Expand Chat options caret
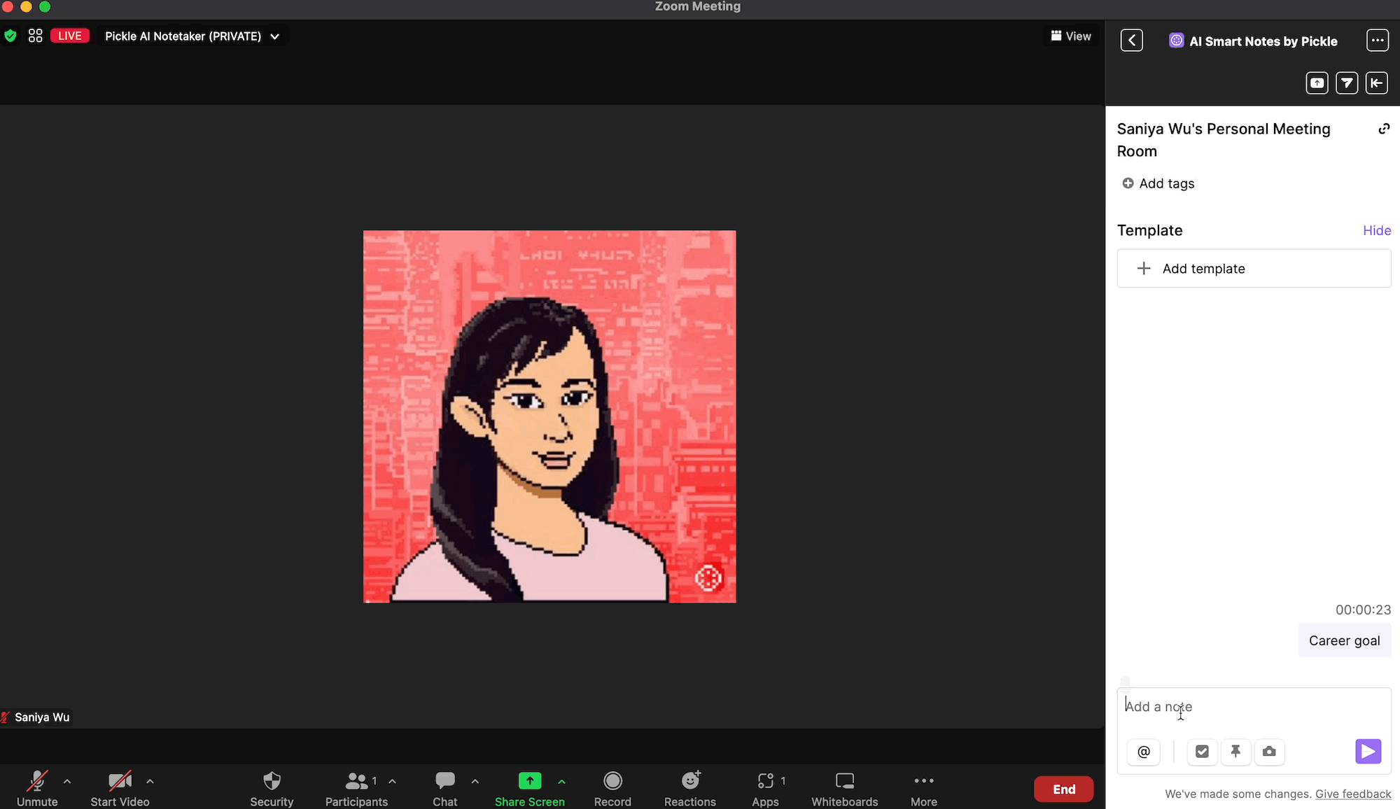1400x809 pixels. (475, 781)
